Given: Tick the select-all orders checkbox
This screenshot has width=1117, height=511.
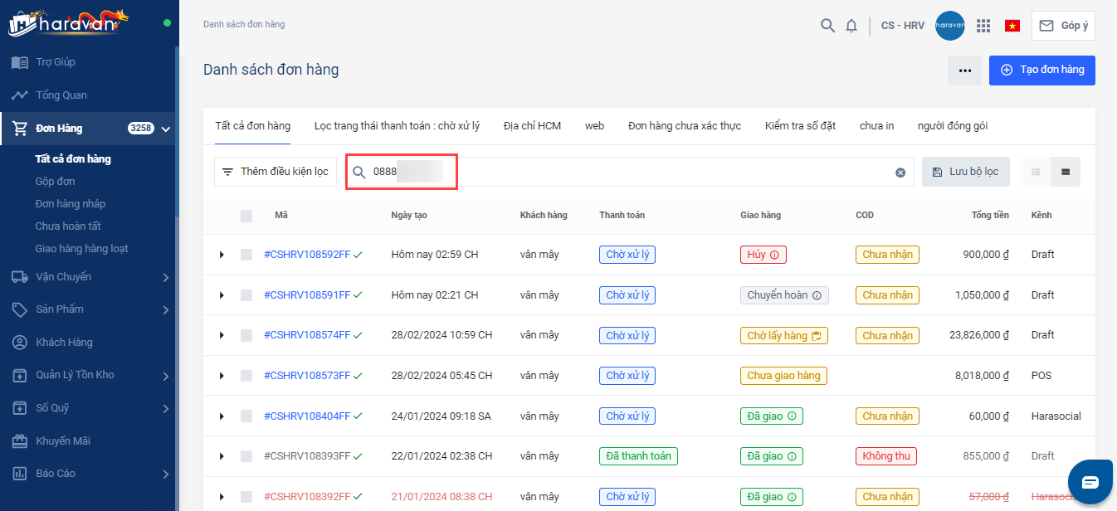Looking at the screenshot, I should 246,216.
